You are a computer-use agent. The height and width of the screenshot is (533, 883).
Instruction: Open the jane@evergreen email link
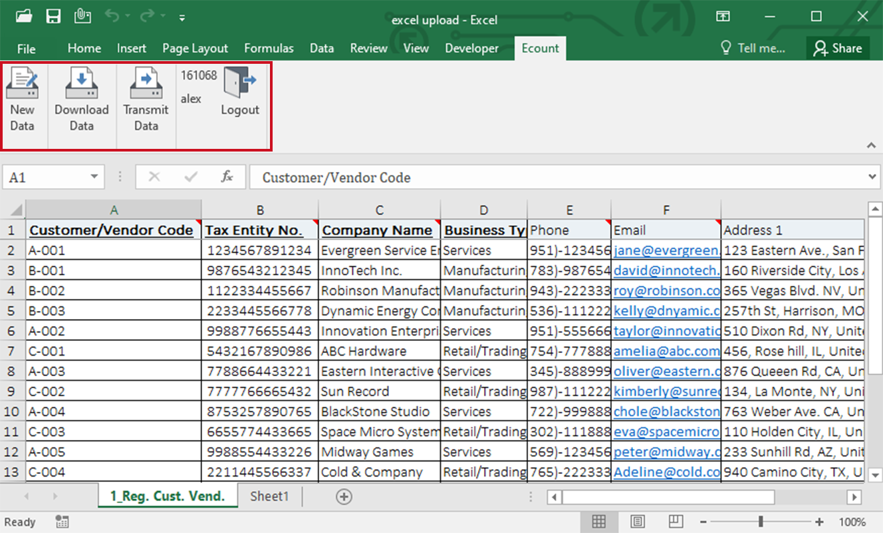click(666, 251)
